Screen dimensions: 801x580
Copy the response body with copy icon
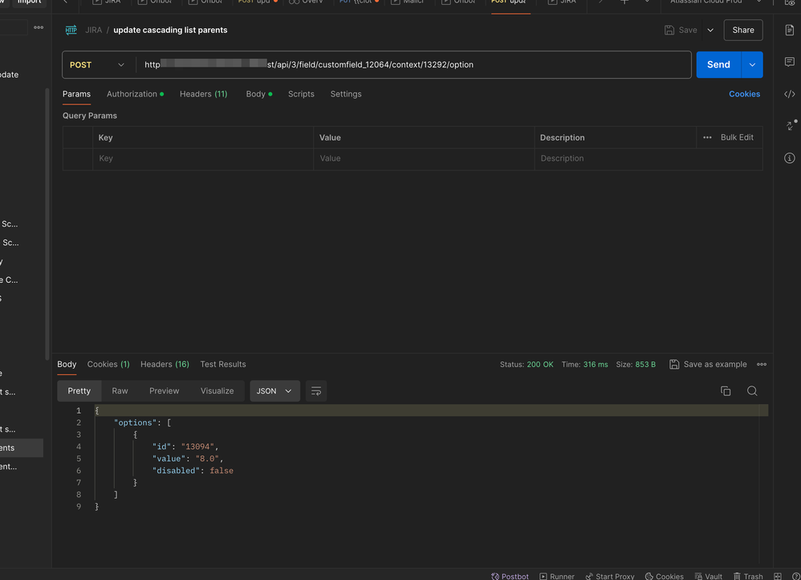726,391
